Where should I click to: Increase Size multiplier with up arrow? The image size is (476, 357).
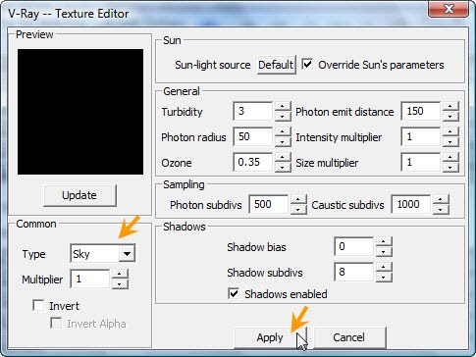point(450,158)
